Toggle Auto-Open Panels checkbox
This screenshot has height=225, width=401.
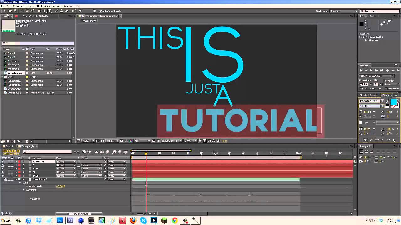[x=101, y=11]
